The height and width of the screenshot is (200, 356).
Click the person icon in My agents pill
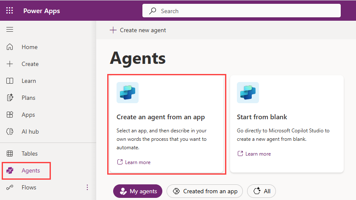point(123,191)
